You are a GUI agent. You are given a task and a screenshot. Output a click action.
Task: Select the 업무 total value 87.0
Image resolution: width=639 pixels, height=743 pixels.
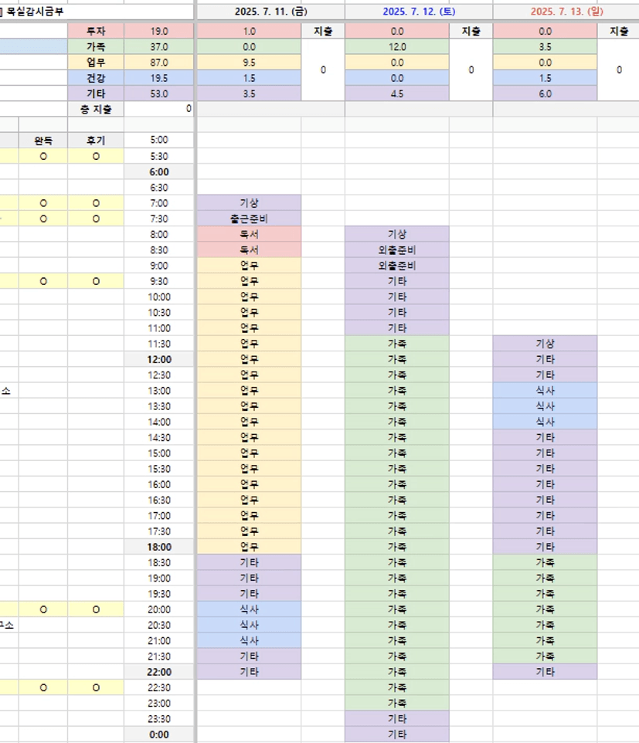pos(159,63)
